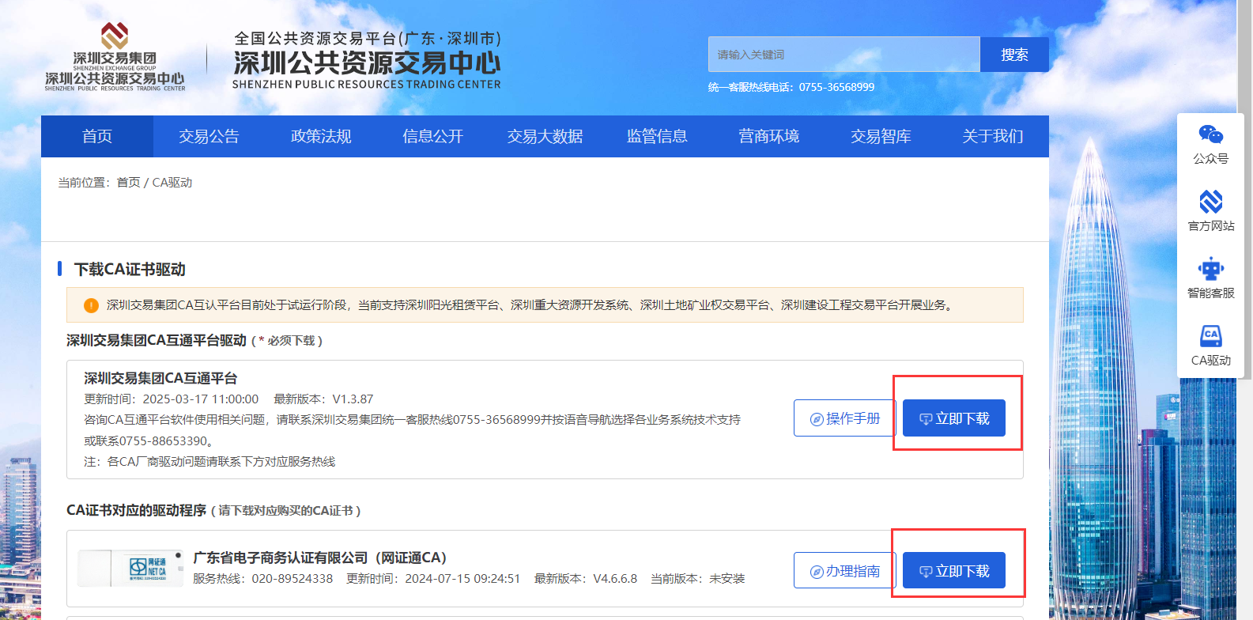This screenshot has height=620, width=1253.
Task: Click the 首页 breadcrumb link
Action: point(128,183)
